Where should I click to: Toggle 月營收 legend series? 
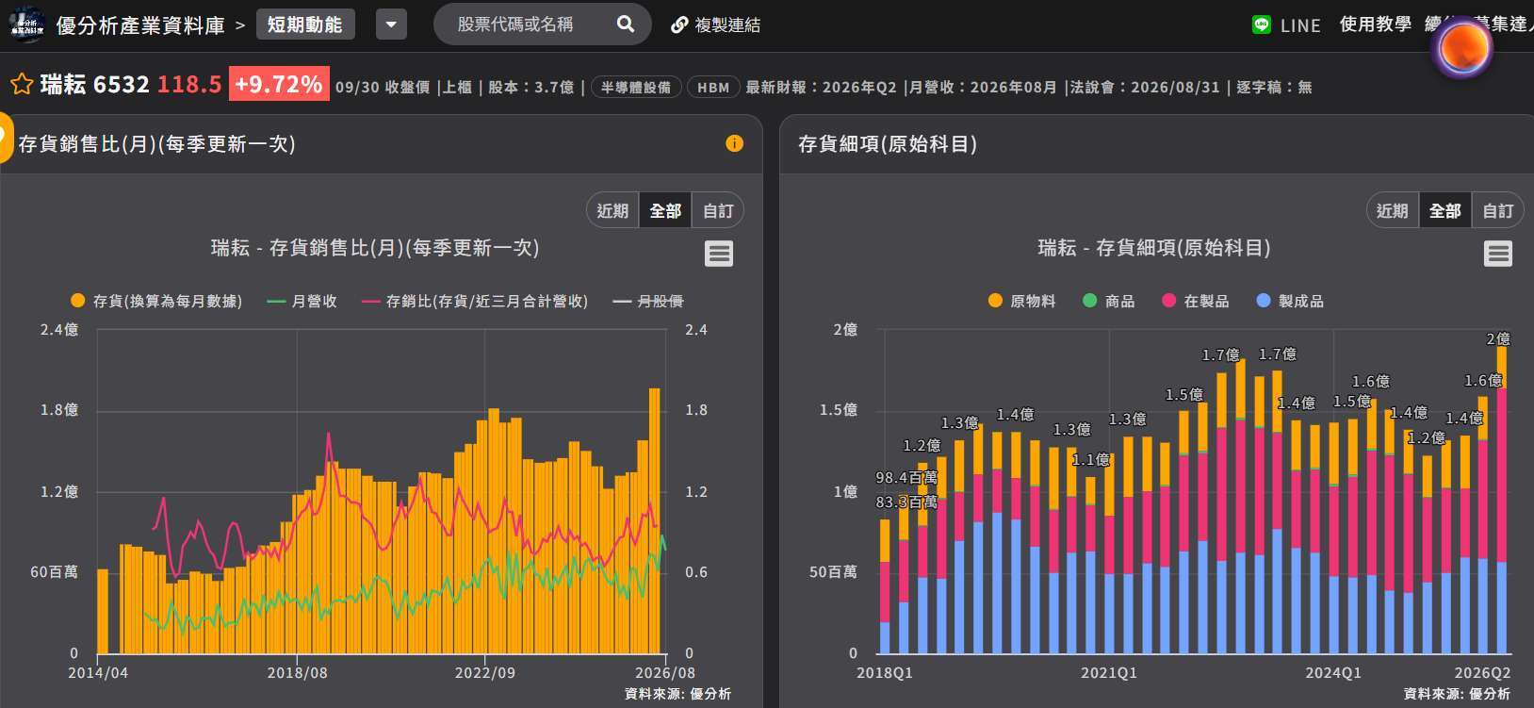[x=302, y=301]
